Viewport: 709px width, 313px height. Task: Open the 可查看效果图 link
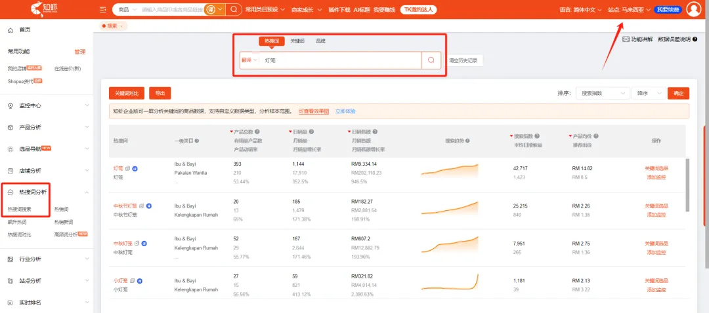point(314,111)
